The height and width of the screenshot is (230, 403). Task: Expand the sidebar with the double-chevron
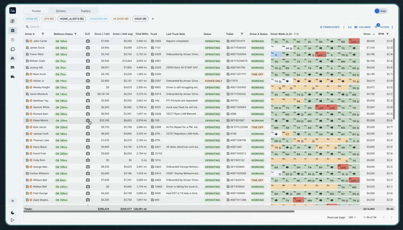pyautogui.click(x=13, y=201)
